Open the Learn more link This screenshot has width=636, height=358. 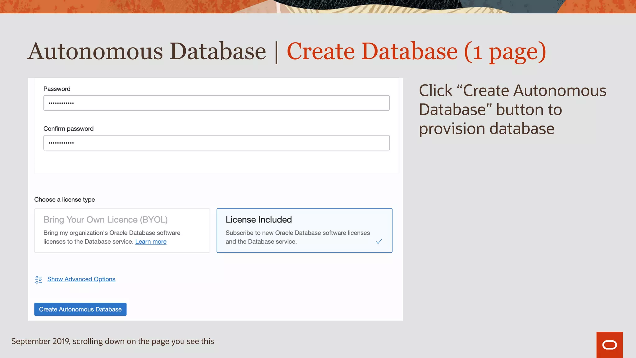[151, 241]
